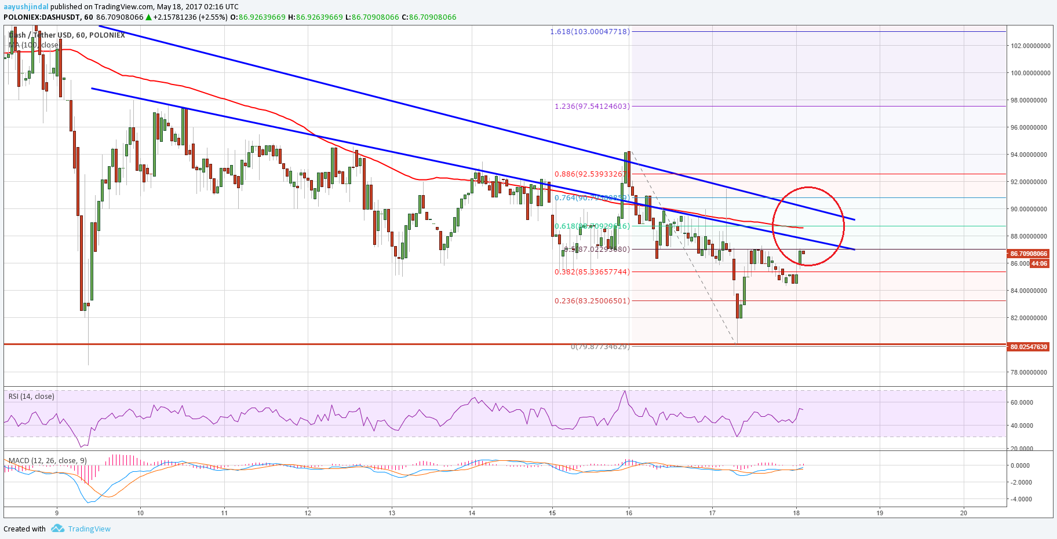
Task: Select the 0.236 Fibonacci level label
Action: (592, 300)
